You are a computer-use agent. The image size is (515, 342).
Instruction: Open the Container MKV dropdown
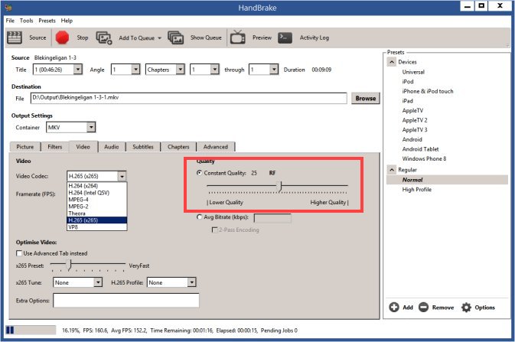coord(91,127)
